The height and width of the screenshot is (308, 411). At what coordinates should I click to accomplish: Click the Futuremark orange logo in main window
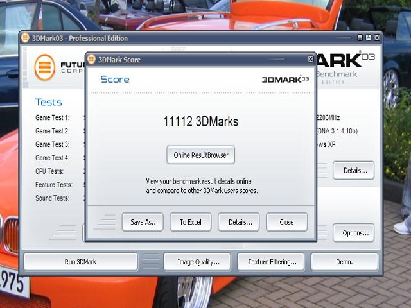pos(45,67)
